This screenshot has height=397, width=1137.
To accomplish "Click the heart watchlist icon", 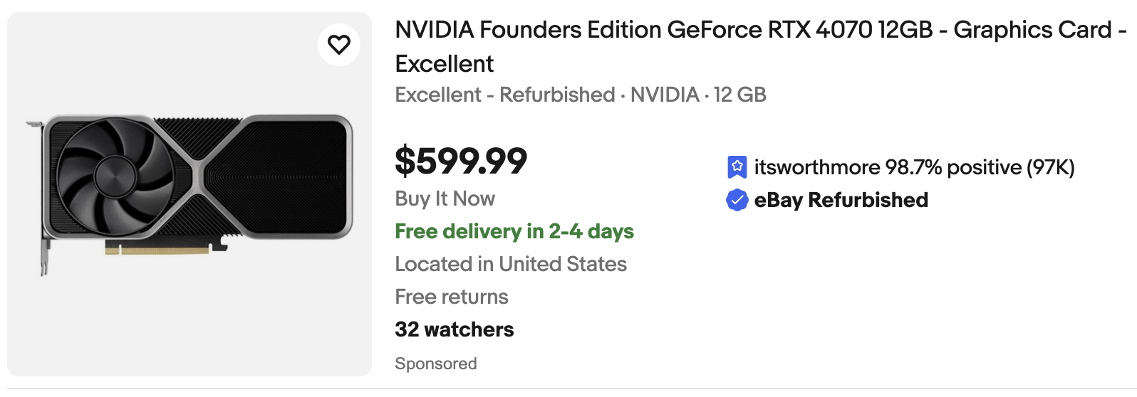I will click(x=339, y=45).
